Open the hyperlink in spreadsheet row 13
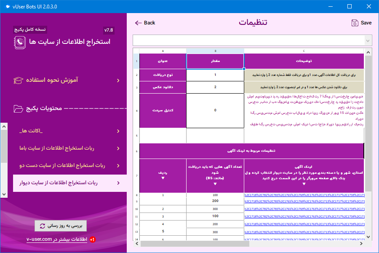This screenshot has width=379, height=253. point(304,232)
